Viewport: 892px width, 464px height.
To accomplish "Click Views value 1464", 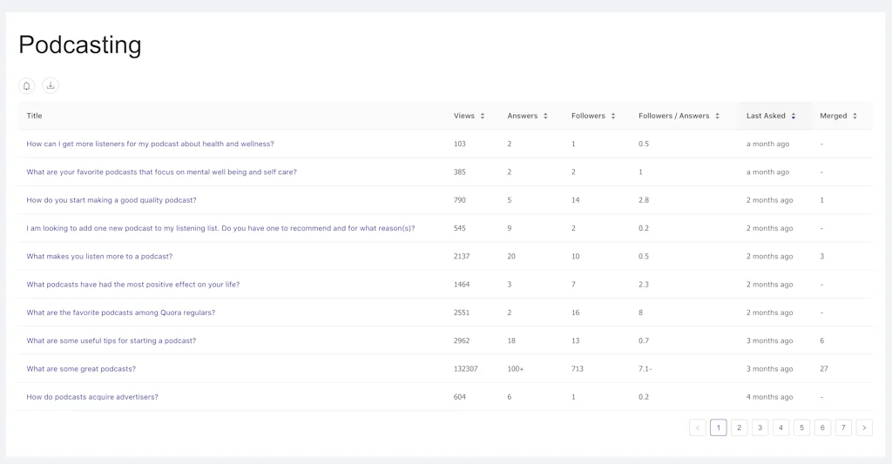I will click(x=462, y=285).
